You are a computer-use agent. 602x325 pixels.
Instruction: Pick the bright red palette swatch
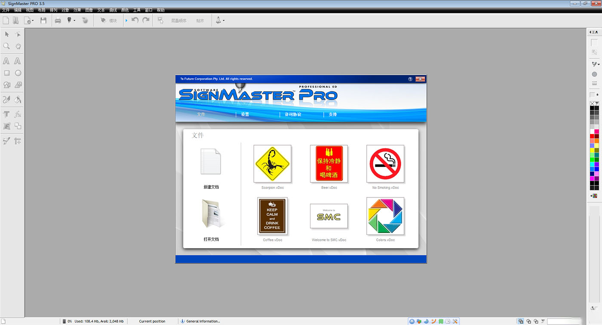click(x=592, y=137)
